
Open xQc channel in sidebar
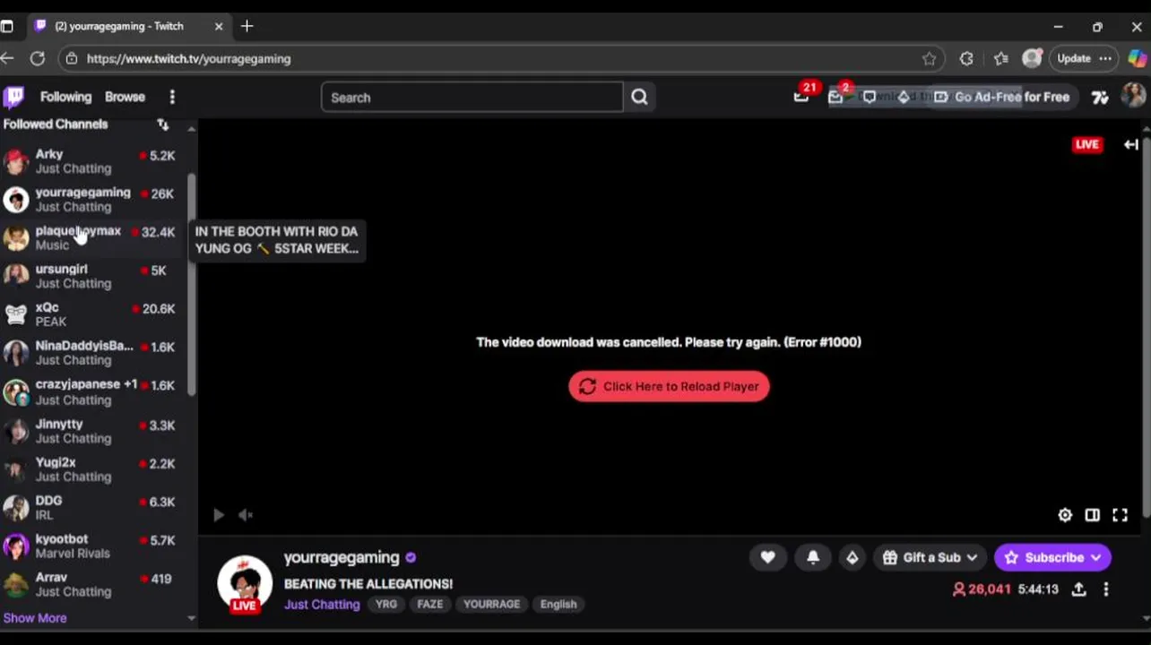click(93, 314)
